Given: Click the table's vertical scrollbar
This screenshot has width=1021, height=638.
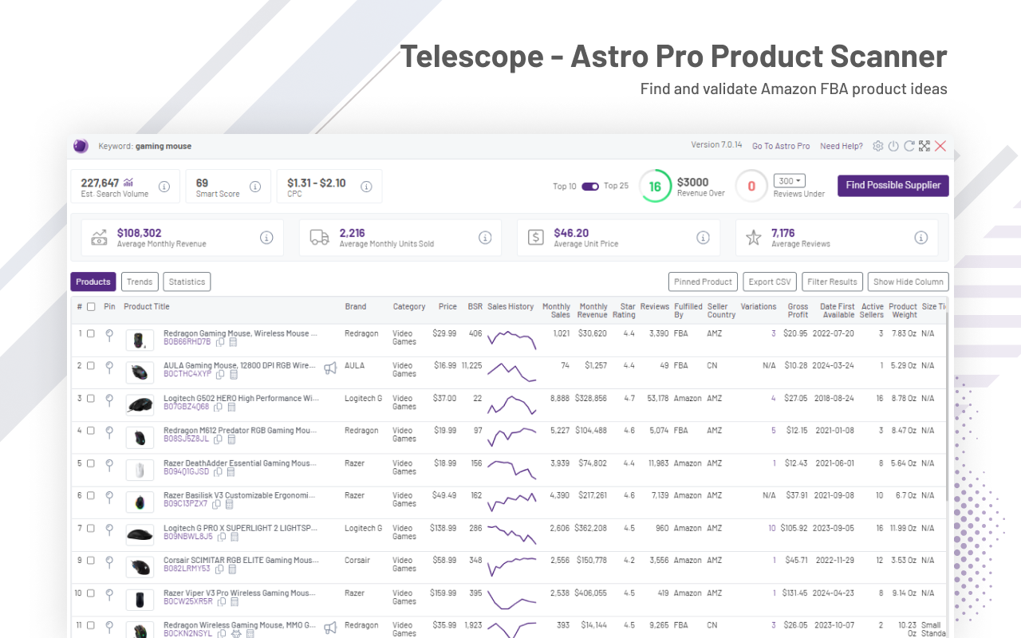Looking at the screenshot, I should [x=948, y=407].
